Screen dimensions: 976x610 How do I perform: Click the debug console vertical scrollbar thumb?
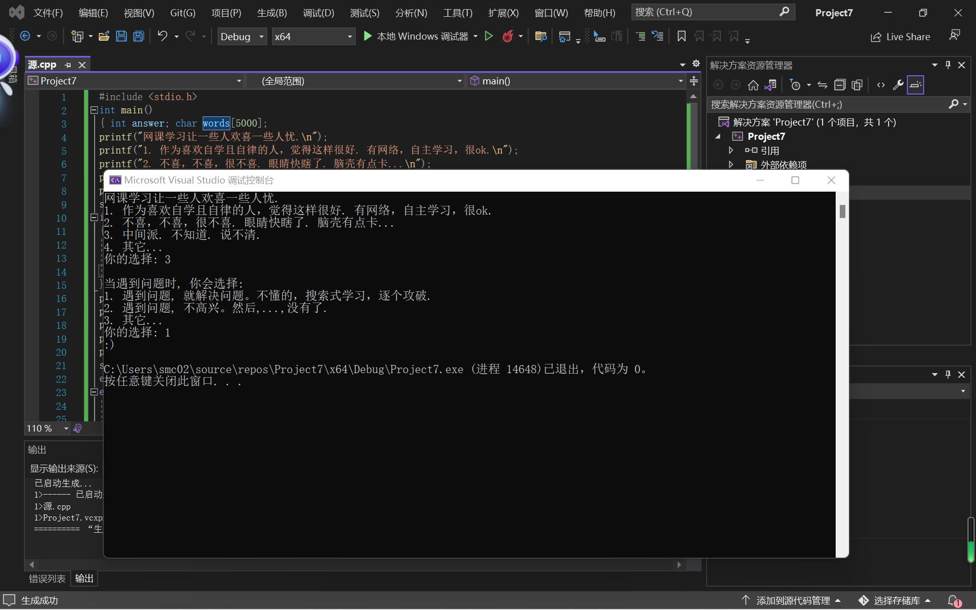click(x=842, y=211)
